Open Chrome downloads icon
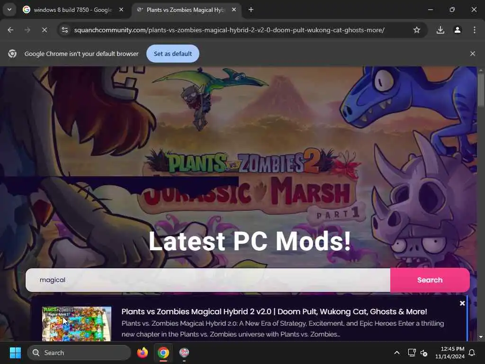Image resolution: width=485 pixels, height=364 pixels. [x=440, y=30]
